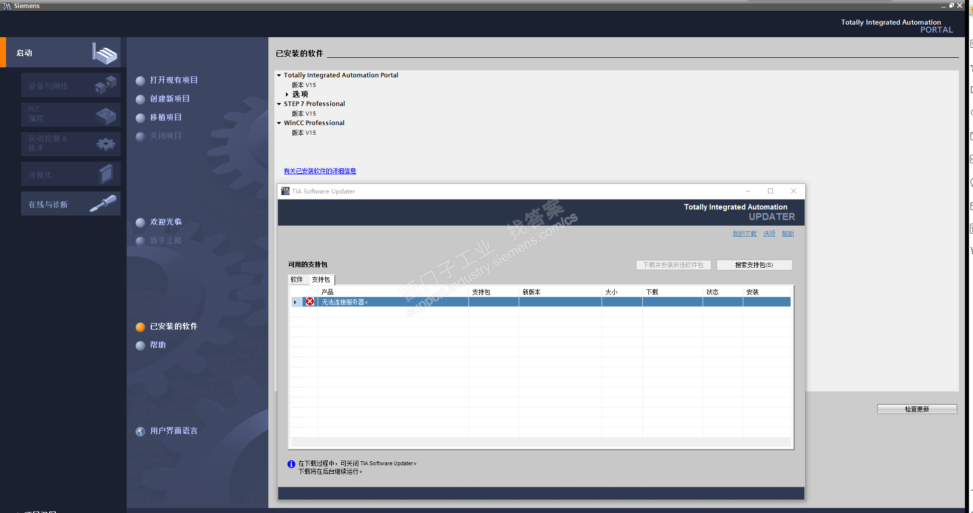Click the Online & Diagnostics screwdriver icon
The height and width of the screenshot is (513, 973).
[x=103, y=203]
